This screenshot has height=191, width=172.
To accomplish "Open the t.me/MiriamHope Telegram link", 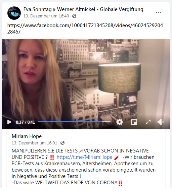I will [x=84, y=157].
